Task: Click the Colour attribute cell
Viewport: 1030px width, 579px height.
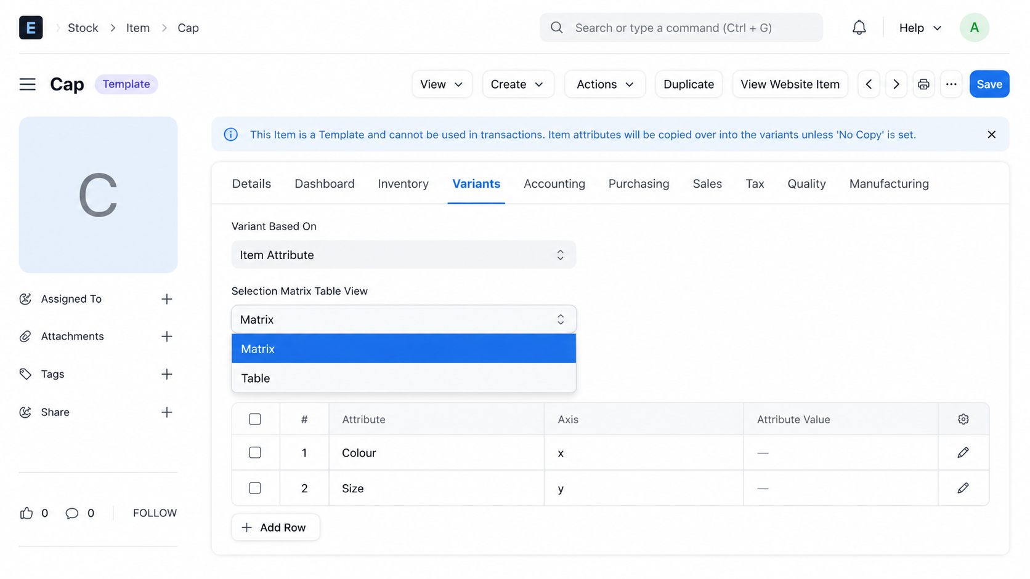Action: (437, 453)
